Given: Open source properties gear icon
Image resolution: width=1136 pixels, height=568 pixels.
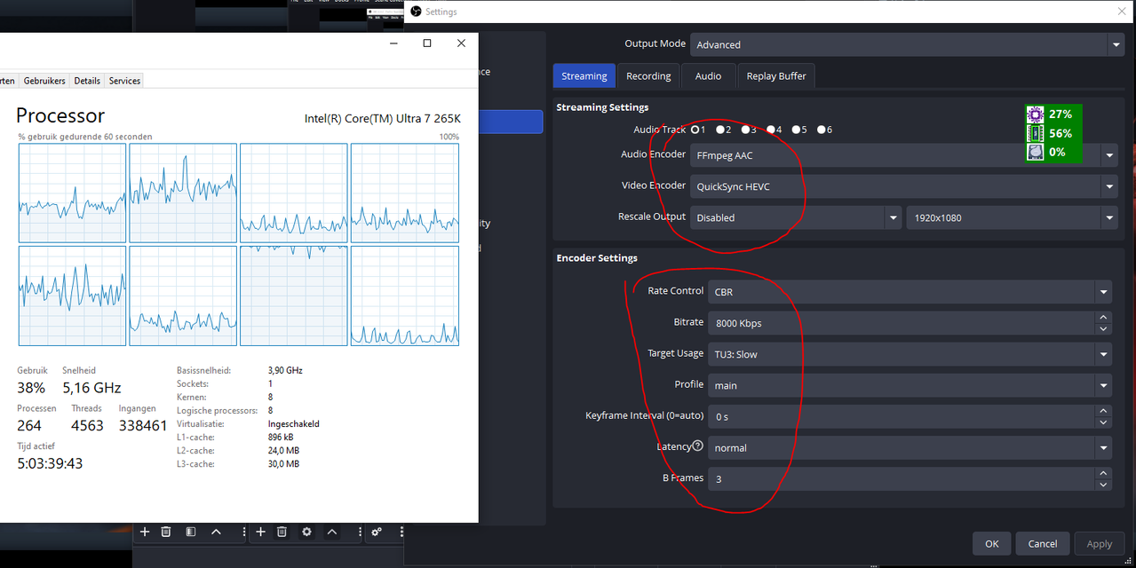Looking at the screenshot, I should pyautogui.click(x=306, y=532).
